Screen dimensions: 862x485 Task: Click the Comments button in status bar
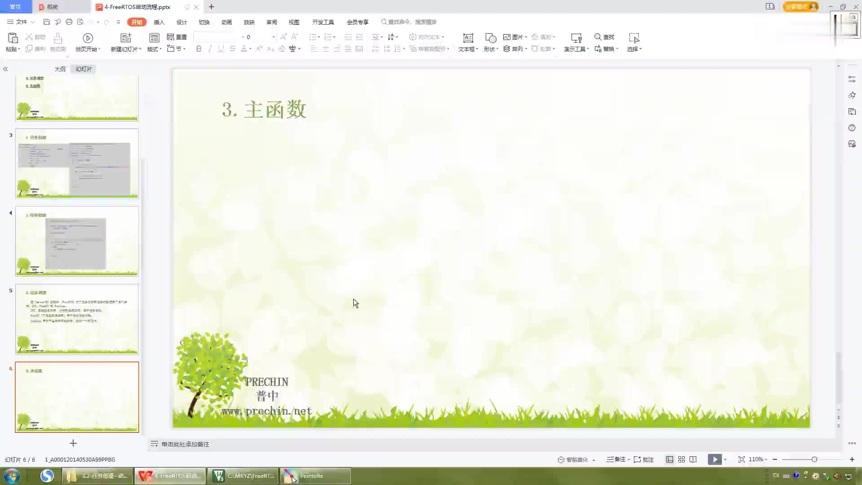coord(644,459)
